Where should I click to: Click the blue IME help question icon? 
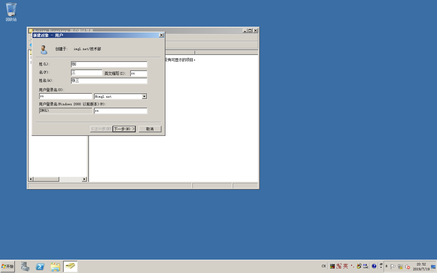pyautogui.click(x=374, y=266)
